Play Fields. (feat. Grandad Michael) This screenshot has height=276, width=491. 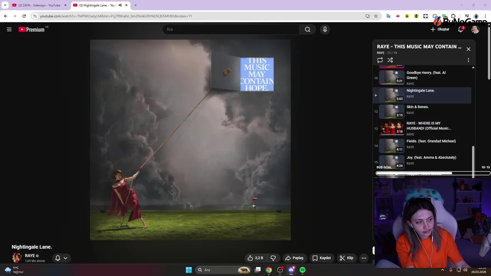pos(422,145)
